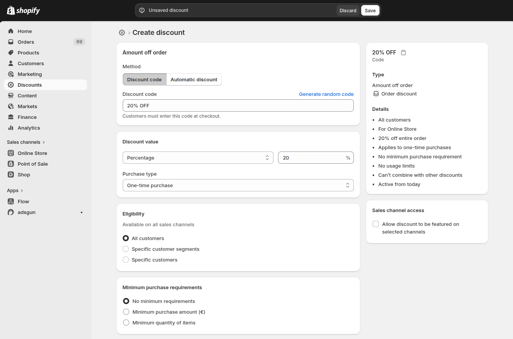Navigate to Marketing in the sidebar
This screenshot has height=339, width=513.
(30, 74)
